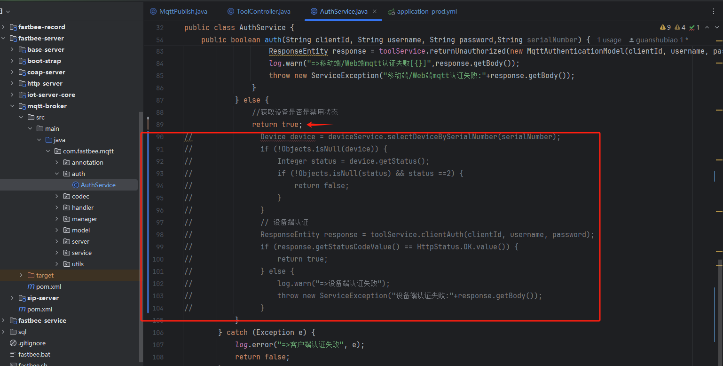The image size is (723, 366).
Task: Expand the fastbee-record module node
Action: point(3,27)
